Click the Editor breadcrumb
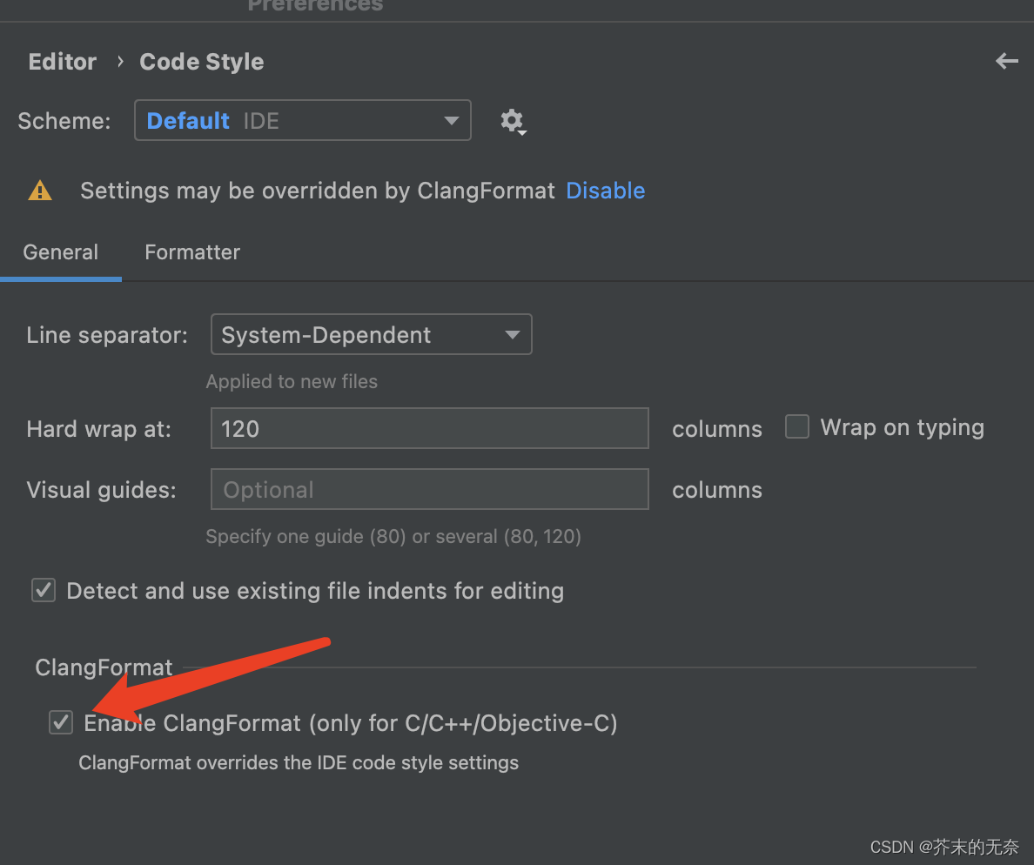1034x865 pixels. (x=62, y=61)
